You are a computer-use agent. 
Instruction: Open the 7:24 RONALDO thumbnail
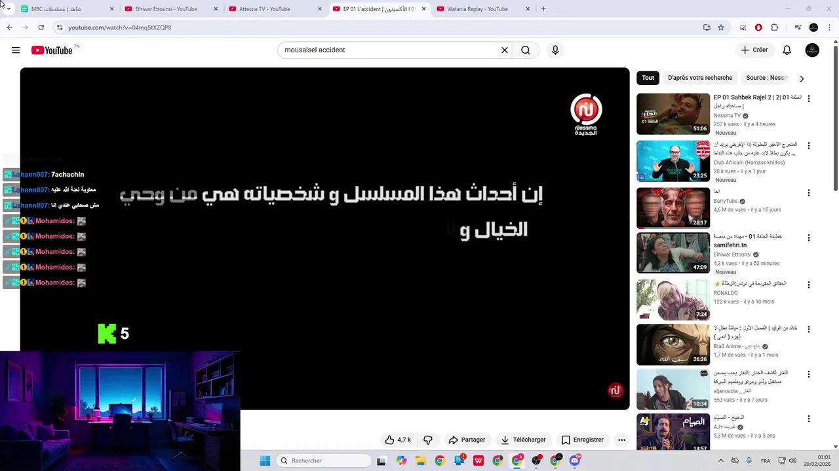[x=673, y=300]
